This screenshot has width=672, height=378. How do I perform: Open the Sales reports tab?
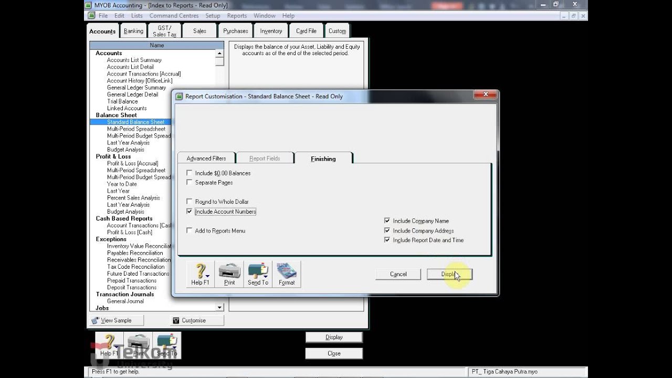(x=199, y=31)
